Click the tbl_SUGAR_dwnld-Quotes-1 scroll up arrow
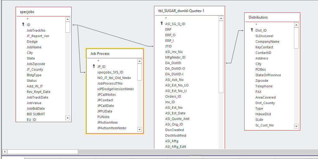The height and width of the screenshot is (159, 318). point(221,19)
